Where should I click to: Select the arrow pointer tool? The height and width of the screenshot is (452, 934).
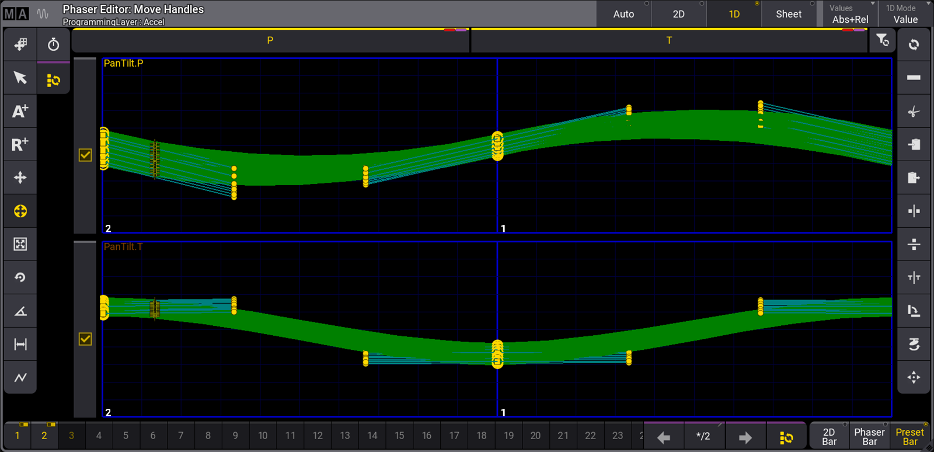click(x=20, y=78)
